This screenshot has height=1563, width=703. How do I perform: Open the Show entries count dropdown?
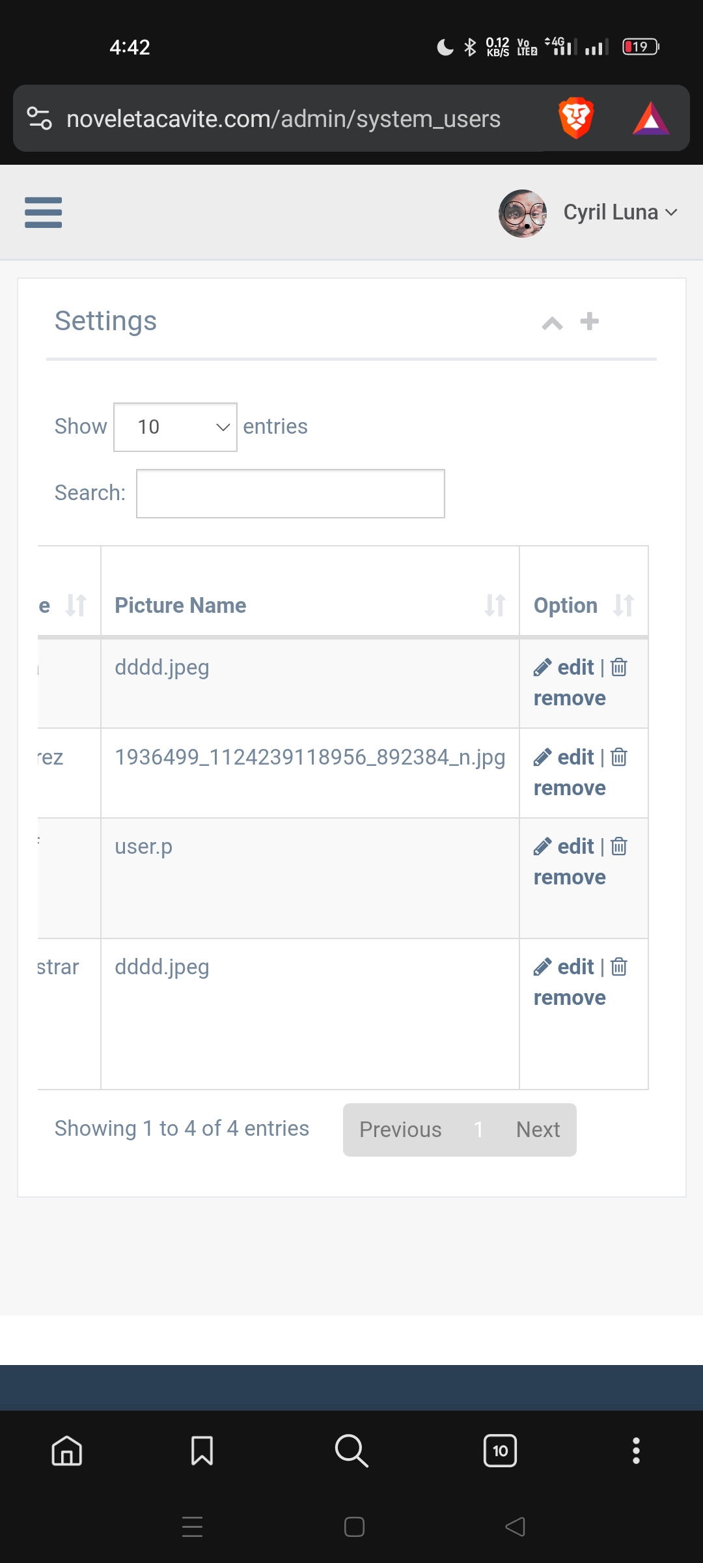(x=175, y=427)
